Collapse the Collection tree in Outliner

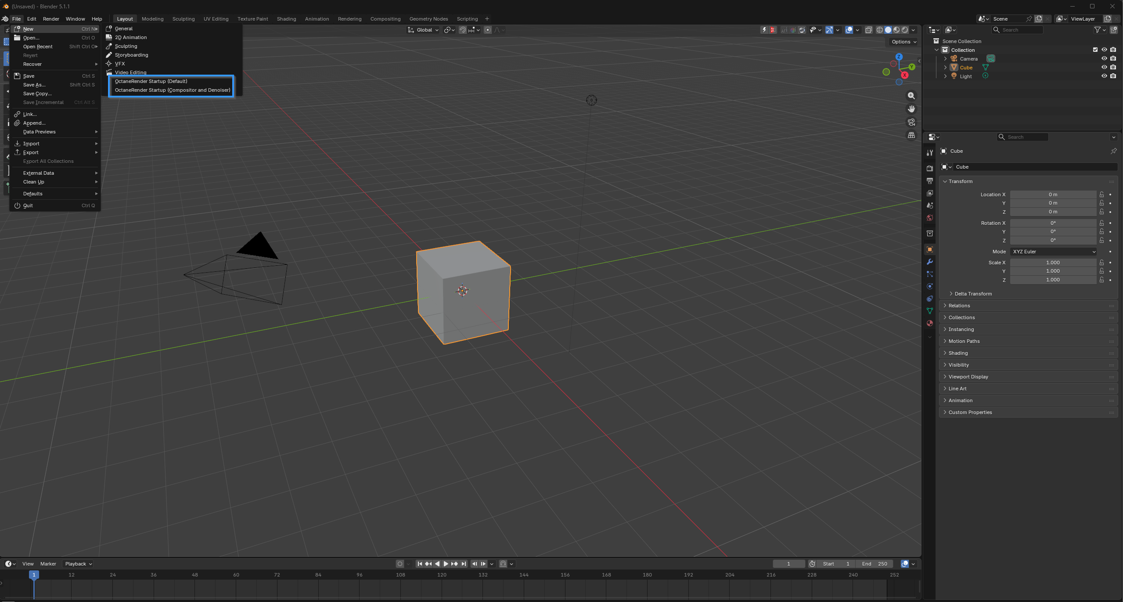[936, 50]
